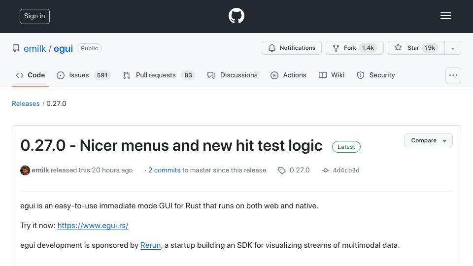Go to Releases breadcrumb link
473x266 pixels.
[x=26, y=103]
